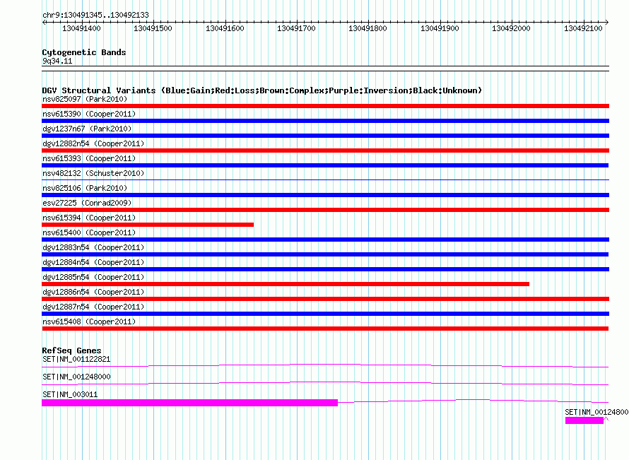Click the blue bar under nsv615390
Screen dimensions: 629x460
pyautogui.click(x=325, y=121)
